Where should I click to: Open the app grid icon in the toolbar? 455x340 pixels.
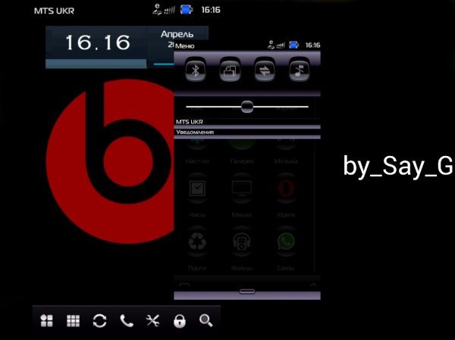pos(73,320)
